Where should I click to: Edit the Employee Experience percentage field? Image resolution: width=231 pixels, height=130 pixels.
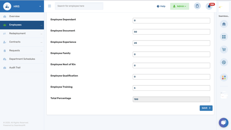(x=171, y=43)
